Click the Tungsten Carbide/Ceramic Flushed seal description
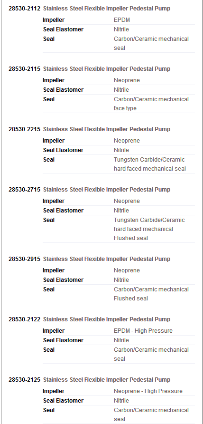This screenshot has width=203, height=424. 149,229
